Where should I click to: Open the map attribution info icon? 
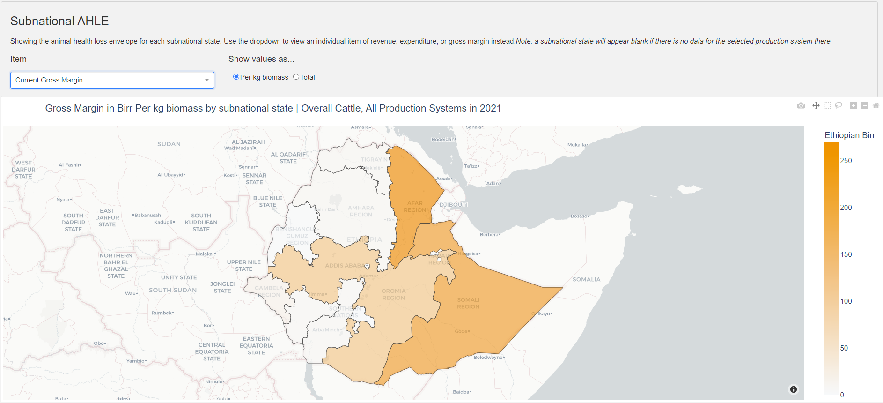pyautogui.click(x=794, y=389)
